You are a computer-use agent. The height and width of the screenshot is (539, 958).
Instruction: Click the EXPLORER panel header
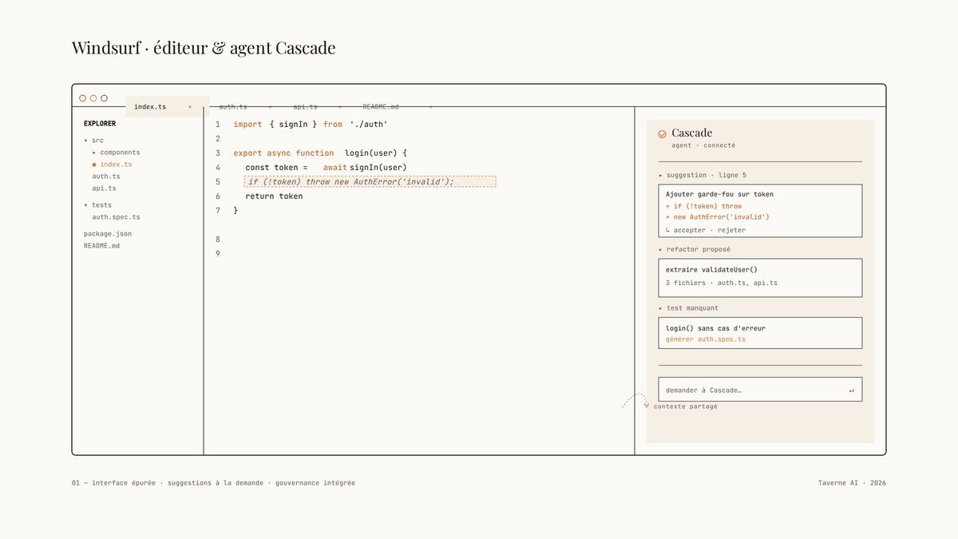(100, 124)
